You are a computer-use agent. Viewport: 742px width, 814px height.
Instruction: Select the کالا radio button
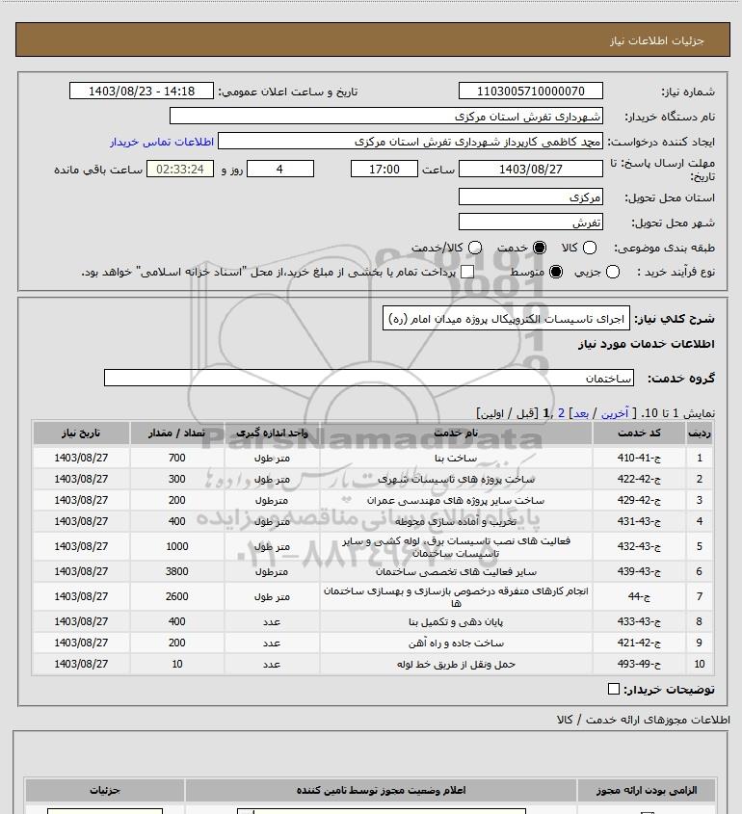590,248
